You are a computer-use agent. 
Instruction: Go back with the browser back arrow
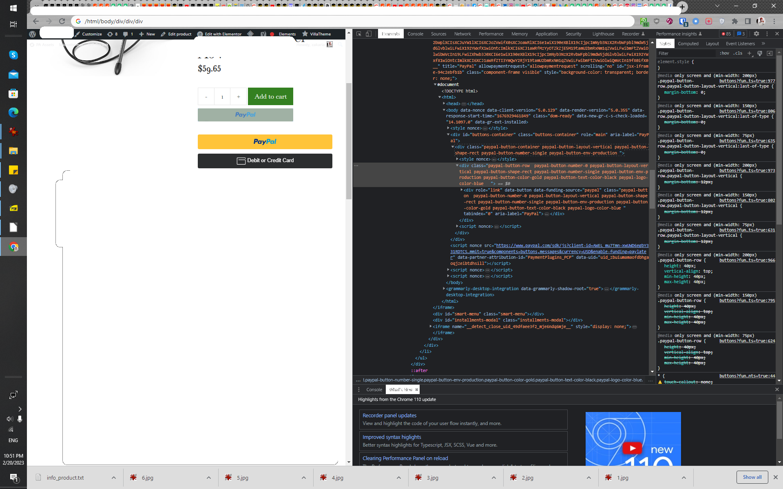[x=36, y=21]
